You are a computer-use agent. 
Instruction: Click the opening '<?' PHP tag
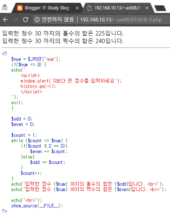point(4,54)
